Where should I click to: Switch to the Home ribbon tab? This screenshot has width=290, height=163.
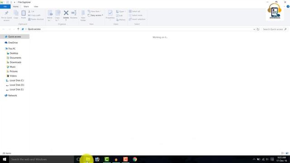point(16,6)
